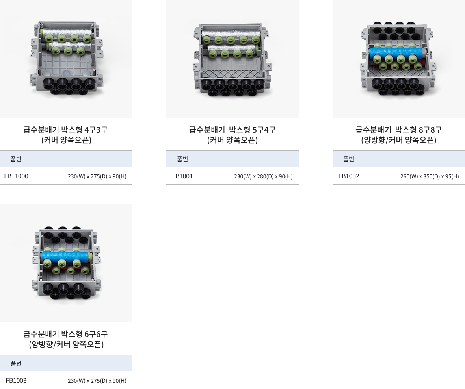Select the product number FB1002
465x389 pixels.
pos(349,176)
